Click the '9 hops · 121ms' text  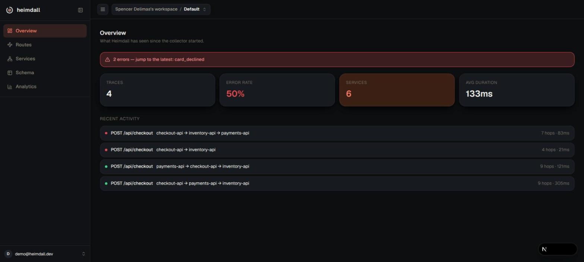click(555, 167)
